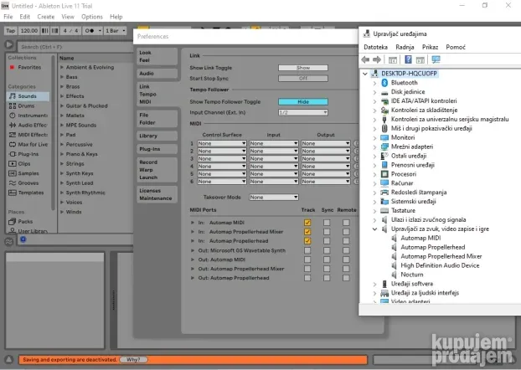Screen dimensions: 521x370
Task: Open the 1 Bar quantization dropdown
Action: pyautogui.click(x=116, y=31)
